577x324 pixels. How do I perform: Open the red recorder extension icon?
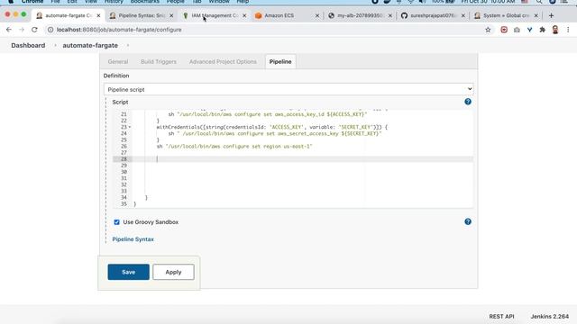pos(504,30)
